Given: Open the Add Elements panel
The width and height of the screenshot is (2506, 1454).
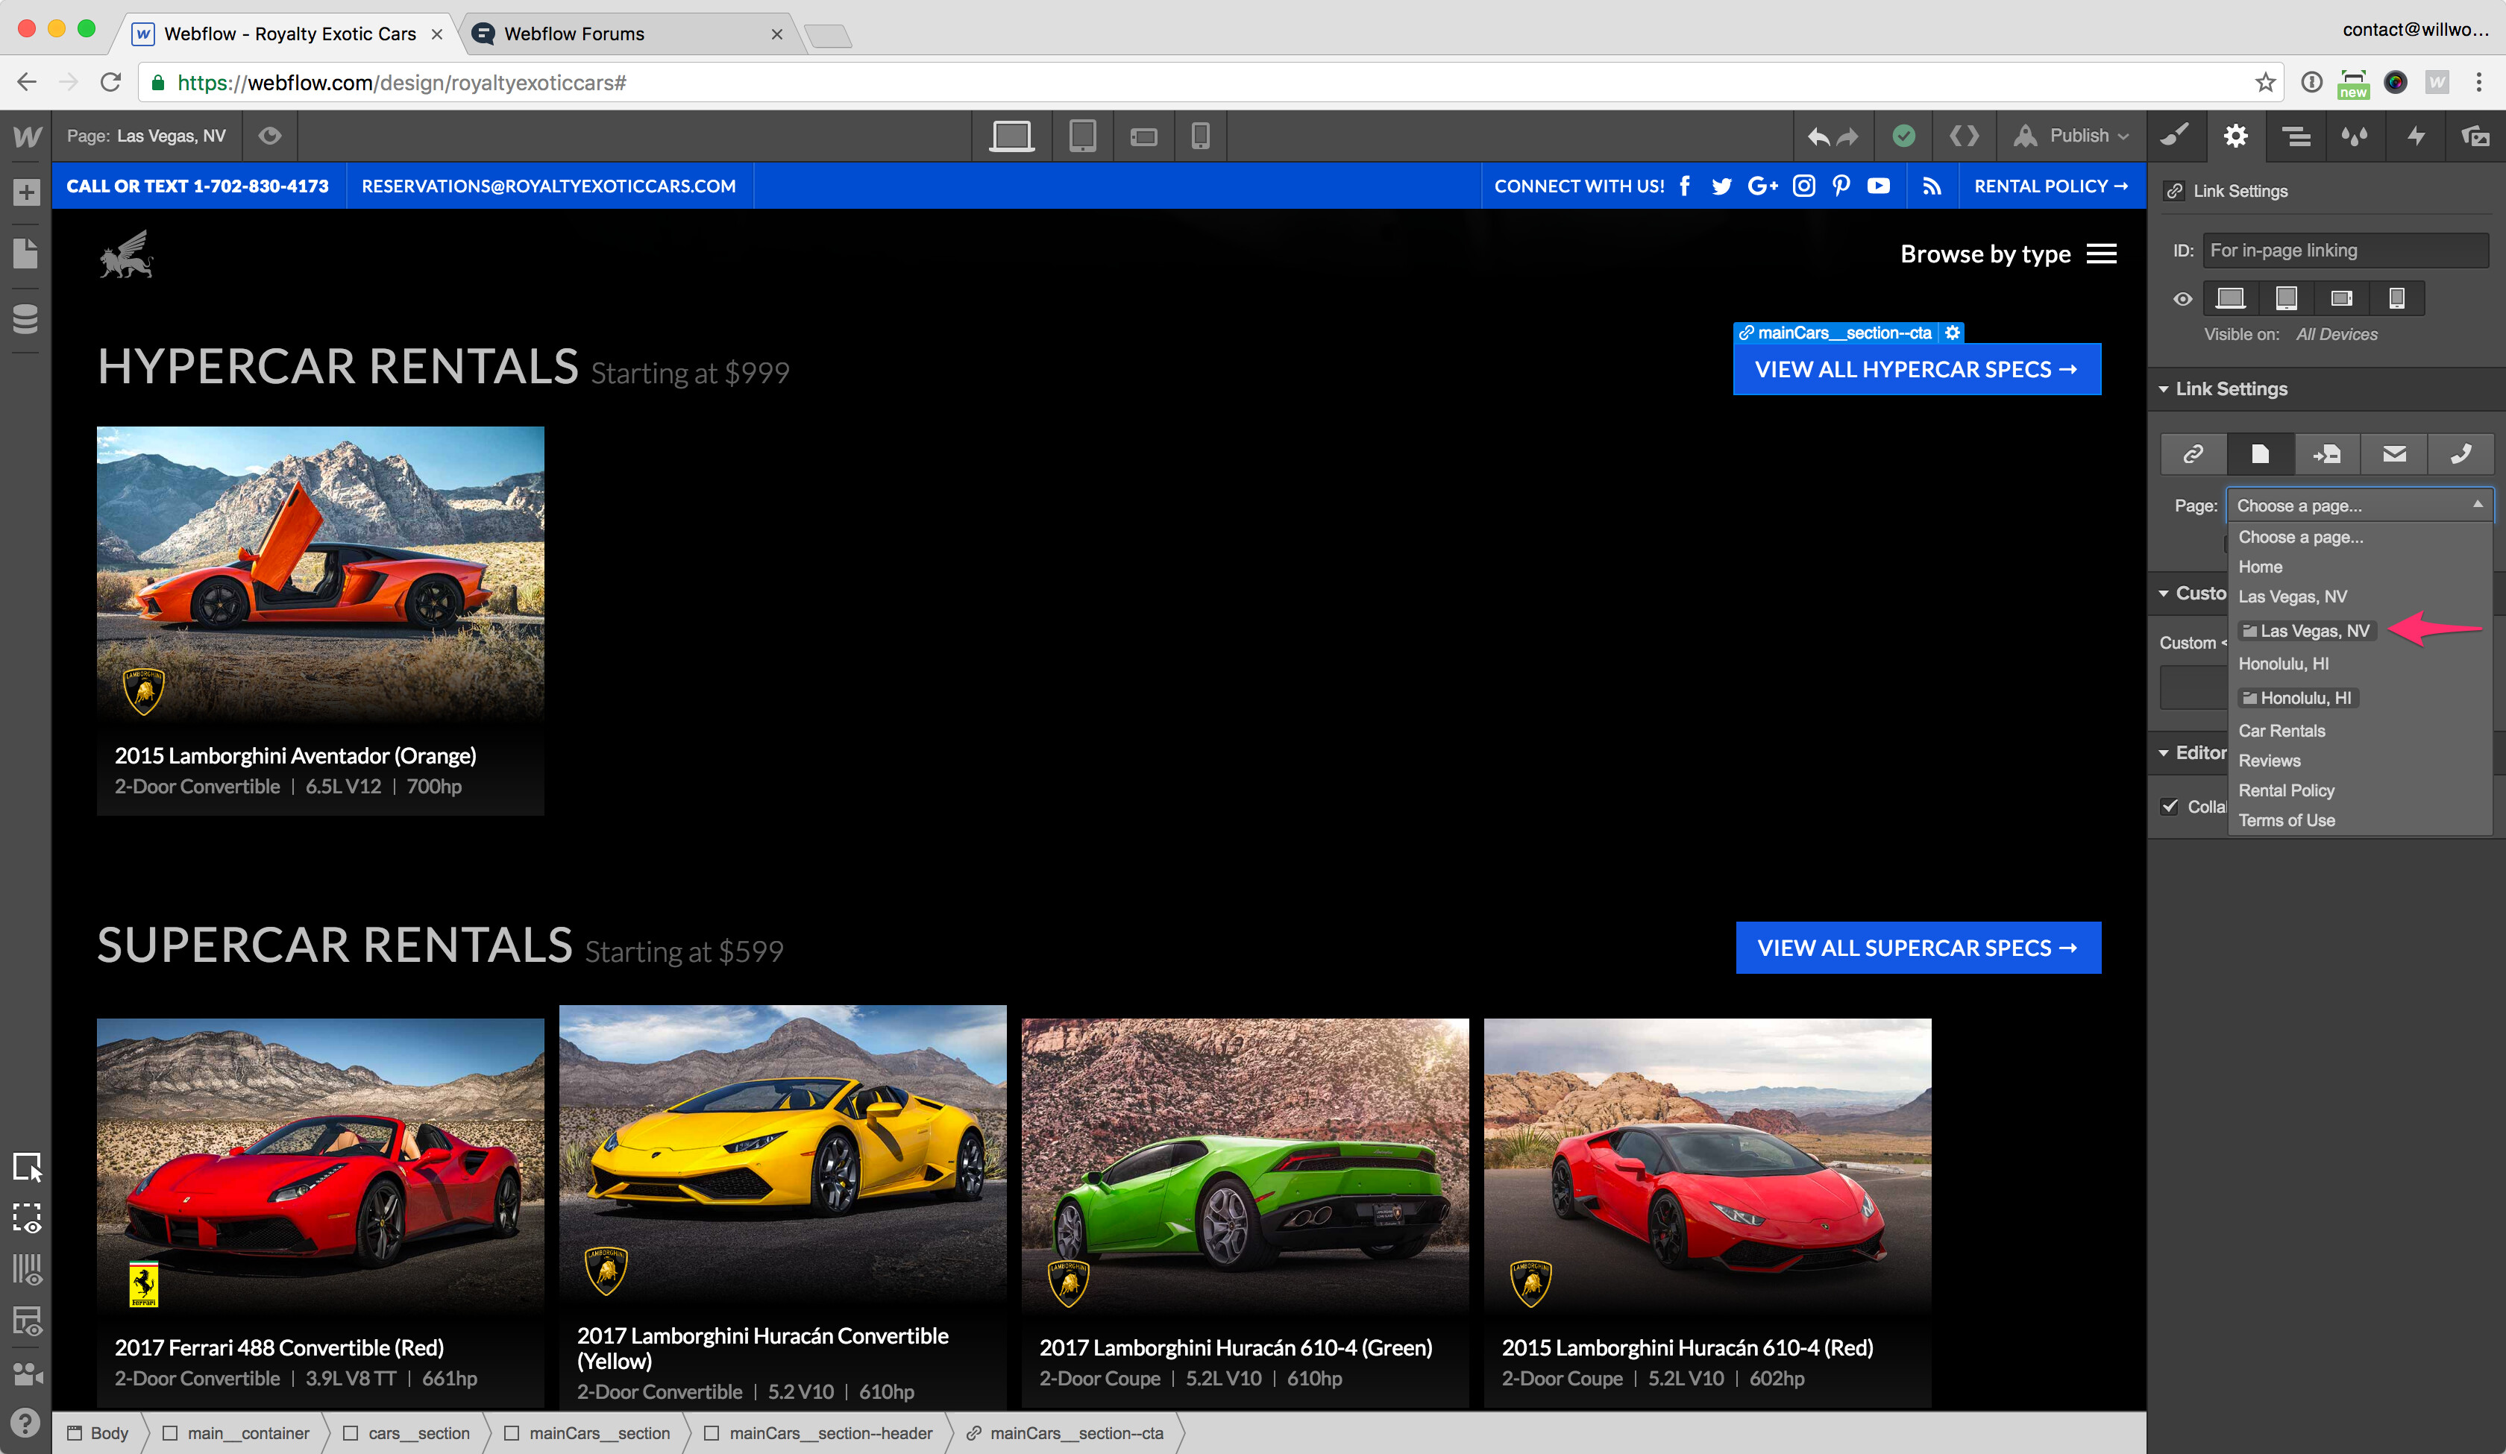Looking at the screenshot, I should [x=26, y=192].
